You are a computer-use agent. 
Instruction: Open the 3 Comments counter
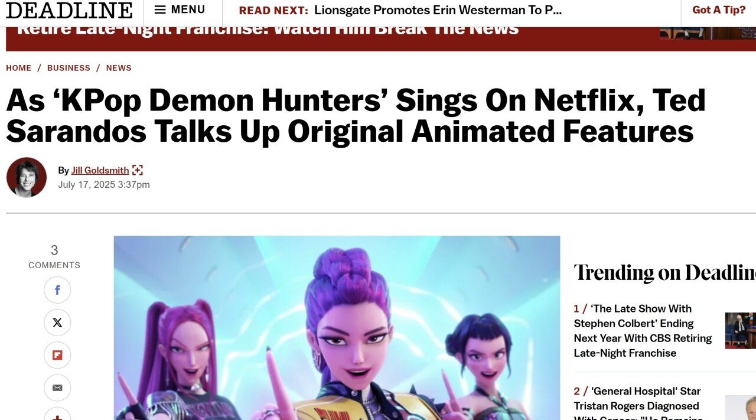point(54,256)
